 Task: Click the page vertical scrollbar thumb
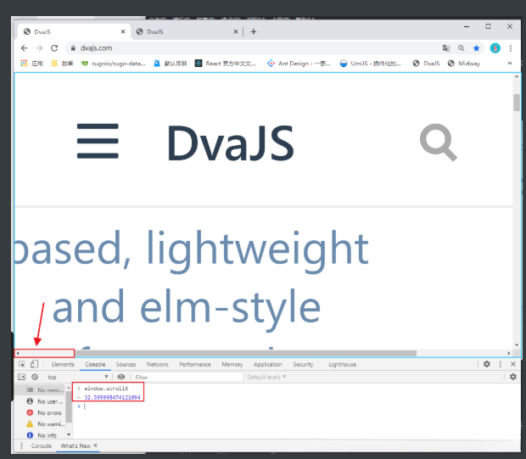517,103
